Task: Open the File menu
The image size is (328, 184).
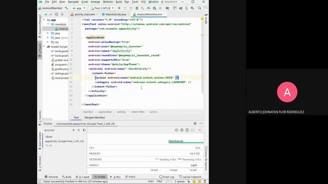Action: click(x=47, y=2)
